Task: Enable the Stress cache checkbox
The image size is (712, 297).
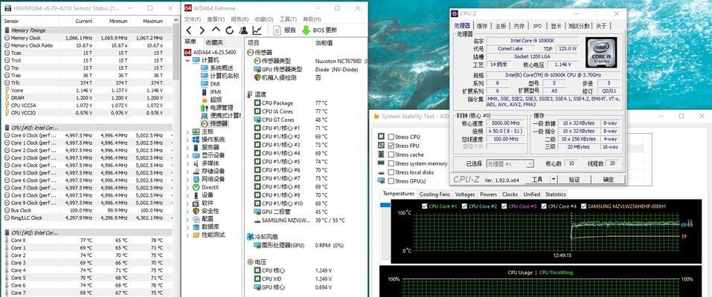Action: (x=391, y=154)
